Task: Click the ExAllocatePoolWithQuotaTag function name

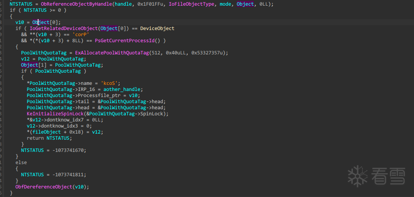Action: (x=112, y=53)
